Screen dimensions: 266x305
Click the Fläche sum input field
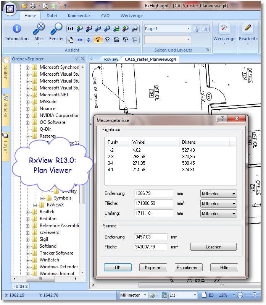[x=151, y=247]
